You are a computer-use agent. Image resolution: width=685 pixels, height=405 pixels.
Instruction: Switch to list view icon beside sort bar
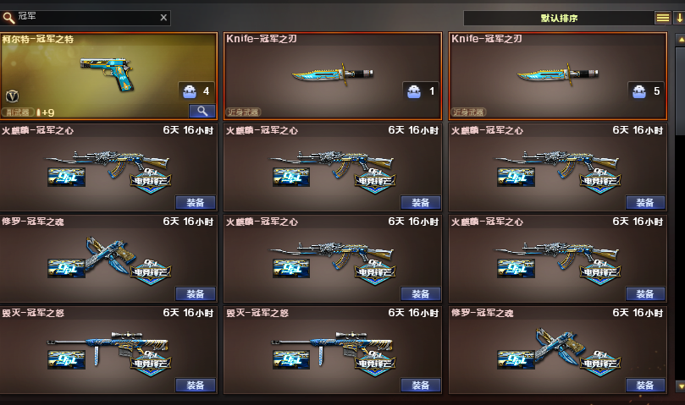coord(663,18)
